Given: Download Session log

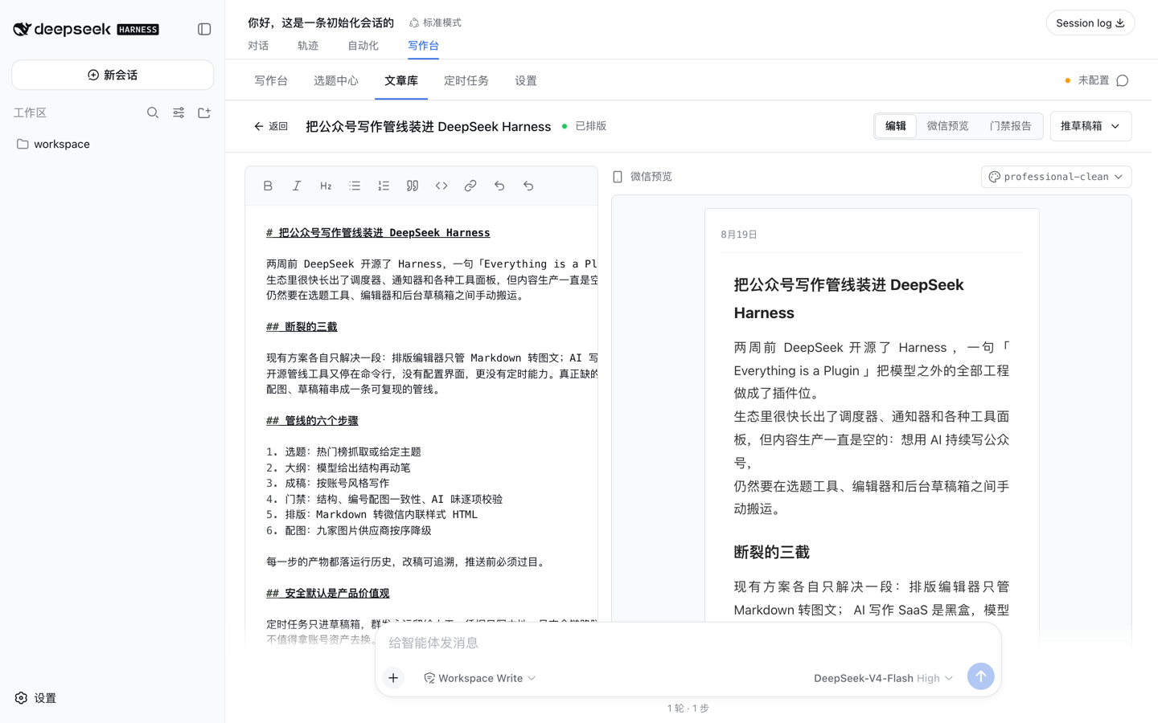Looking at the screenshot, I should point(1090,22).
